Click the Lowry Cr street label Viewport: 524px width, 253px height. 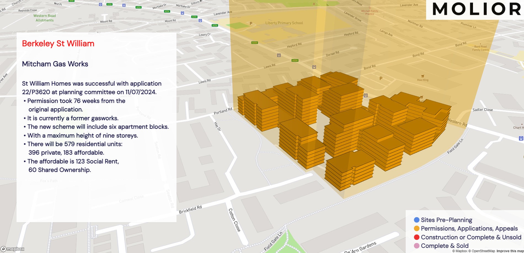click(x=205, y=35)
